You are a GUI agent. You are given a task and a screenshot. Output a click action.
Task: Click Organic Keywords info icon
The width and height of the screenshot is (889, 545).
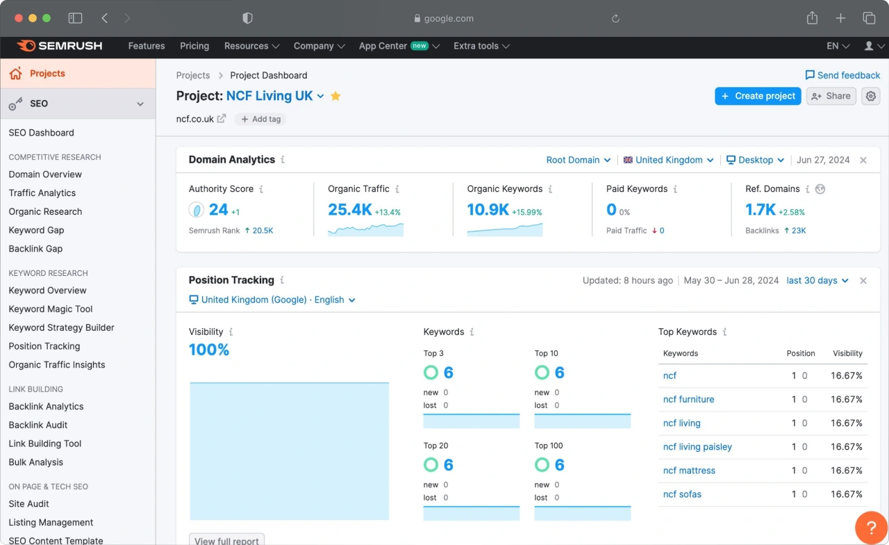click(x=550, y=189)
